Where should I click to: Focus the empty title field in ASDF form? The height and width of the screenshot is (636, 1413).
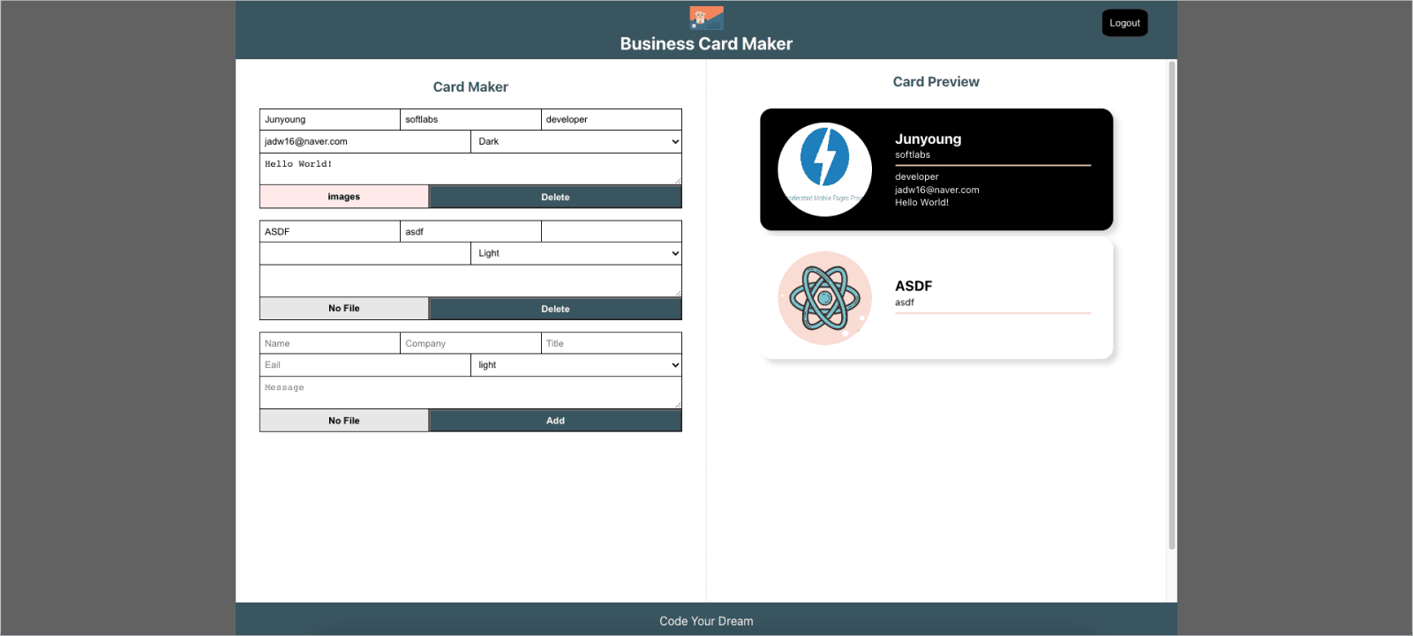coord(612,231)
